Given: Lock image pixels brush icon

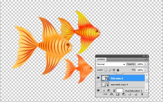Looking at the screenshot, I should point(110,70).
